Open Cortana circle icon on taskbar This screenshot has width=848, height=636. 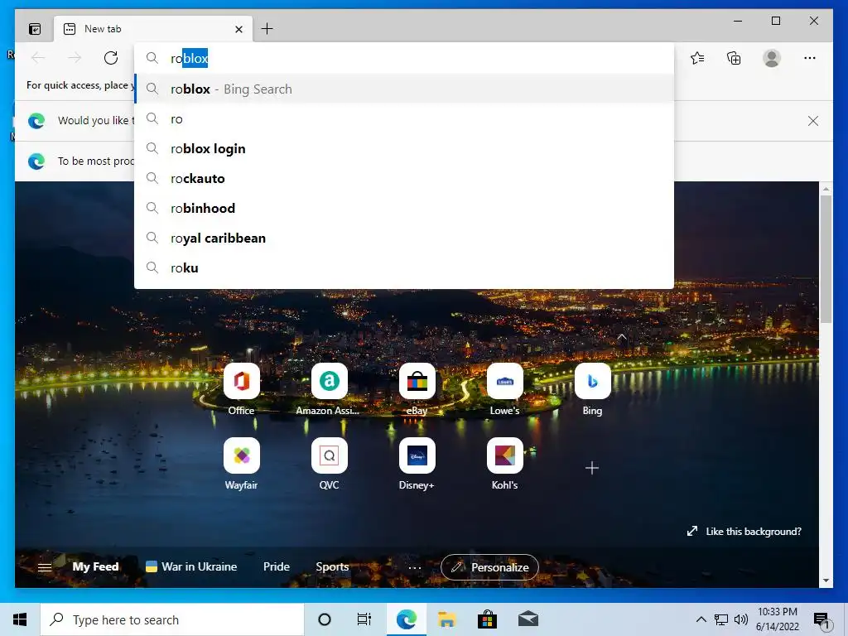[325, 619]
